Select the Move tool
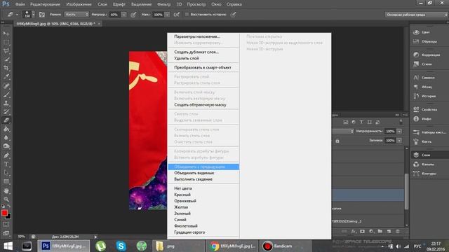449x252 pixels. (6, 34)
